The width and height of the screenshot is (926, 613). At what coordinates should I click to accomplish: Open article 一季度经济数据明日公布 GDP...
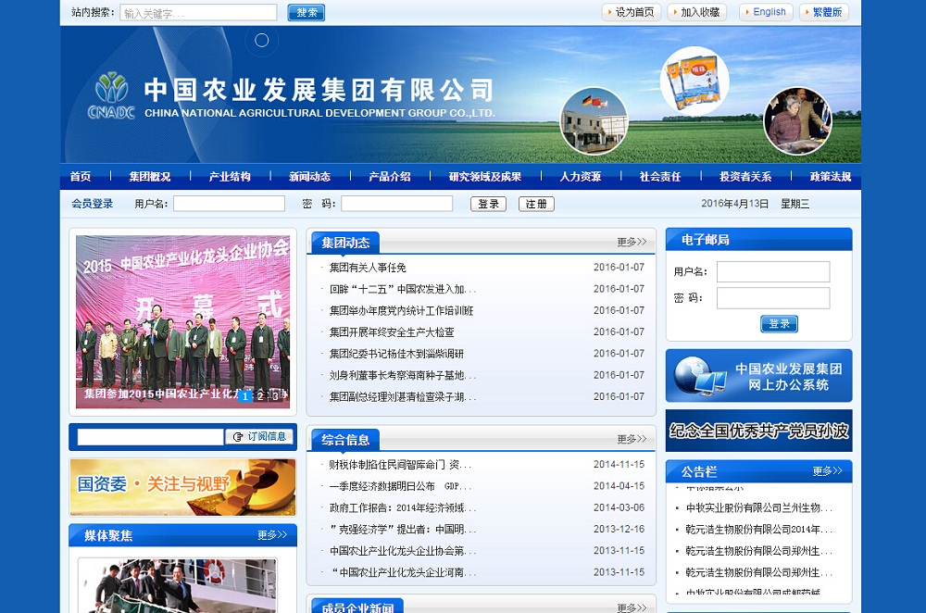400,486
